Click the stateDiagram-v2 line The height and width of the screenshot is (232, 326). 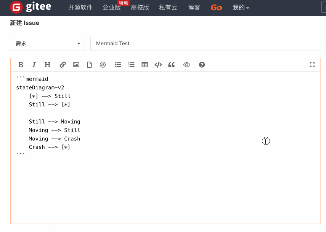click(x=40, y=87)
